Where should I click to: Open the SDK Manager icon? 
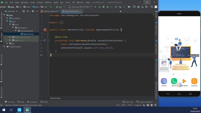click(x=146, y=7)
